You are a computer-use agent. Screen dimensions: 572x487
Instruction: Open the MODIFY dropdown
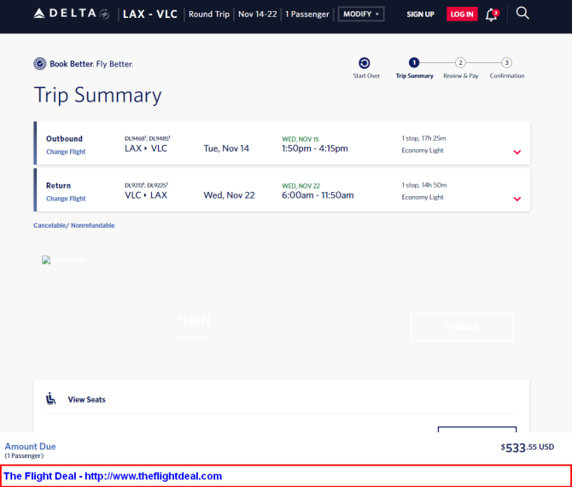(x=361, y=14)
